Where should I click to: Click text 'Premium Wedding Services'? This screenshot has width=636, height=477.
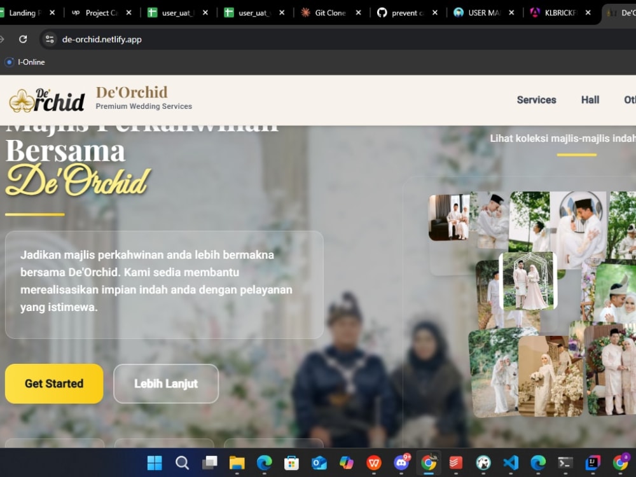[x=144, y=106]
